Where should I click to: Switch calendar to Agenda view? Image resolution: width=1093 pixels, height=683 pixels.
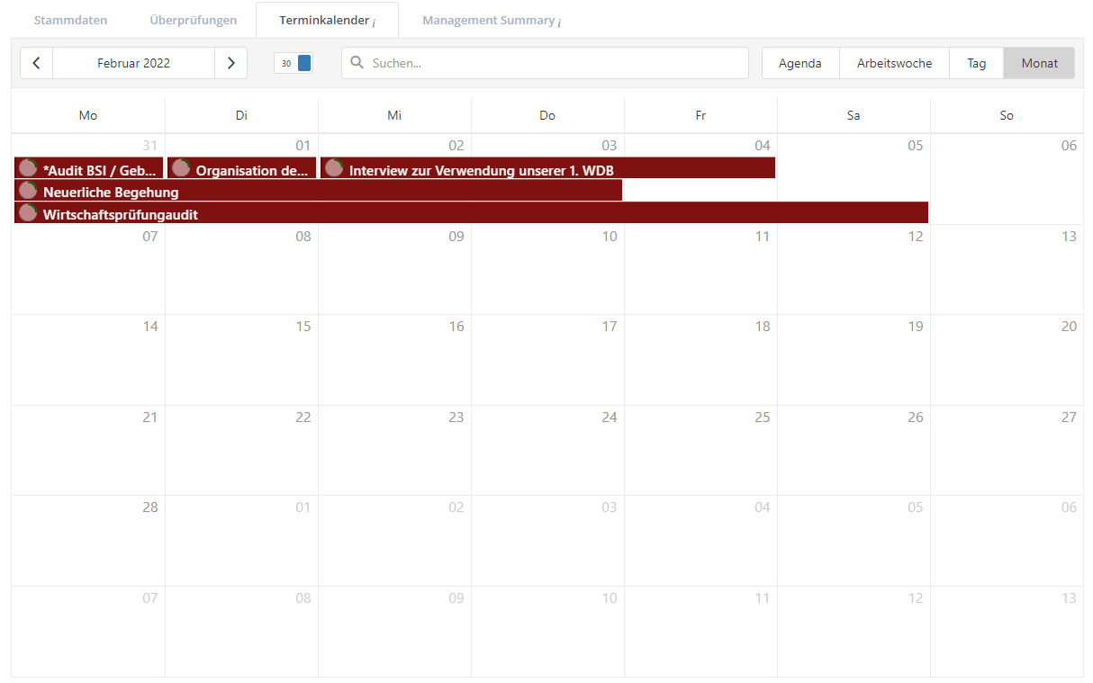[799, 63]
